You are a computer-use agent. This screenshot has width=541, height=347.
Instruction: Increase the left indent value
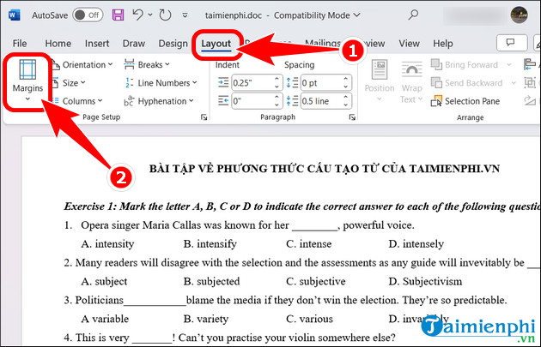pyautogui.click(x=277, y=79)
